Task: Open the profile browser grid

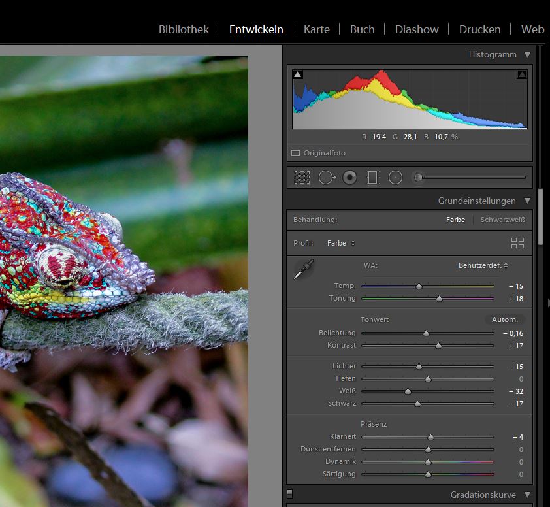Action: (x=517, y=242)
